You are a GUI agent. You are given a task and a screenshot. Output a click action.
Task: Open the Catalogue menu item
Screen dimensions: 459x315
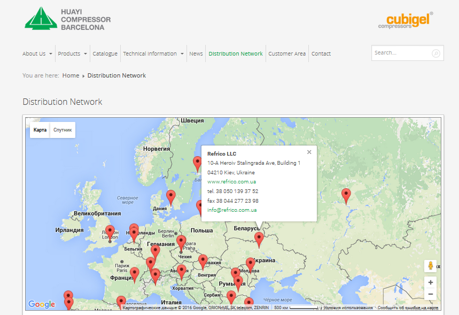(105, 53)
